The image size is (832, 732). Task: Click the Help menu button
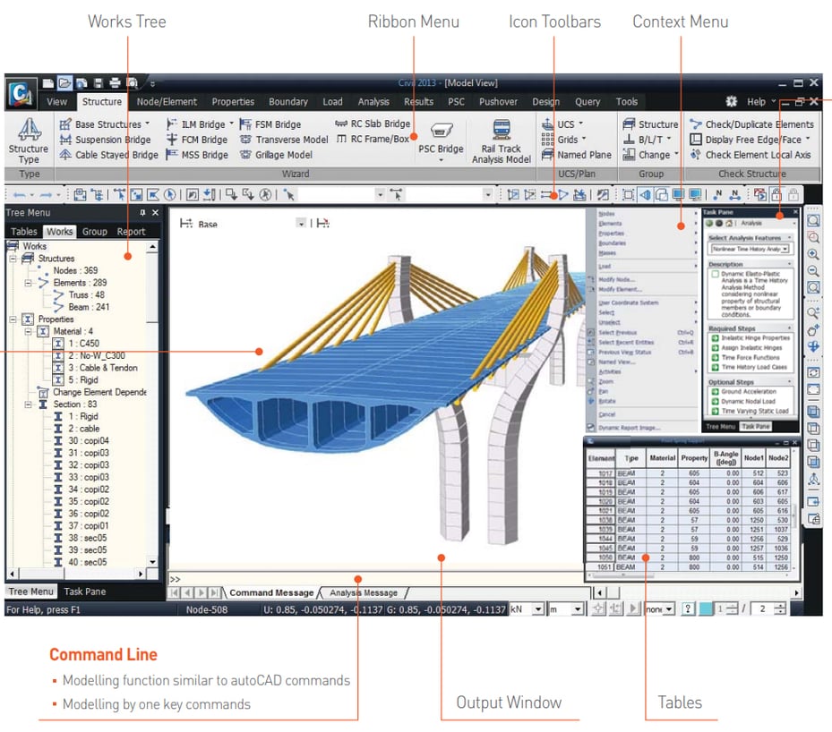click(x=756, y=102)
